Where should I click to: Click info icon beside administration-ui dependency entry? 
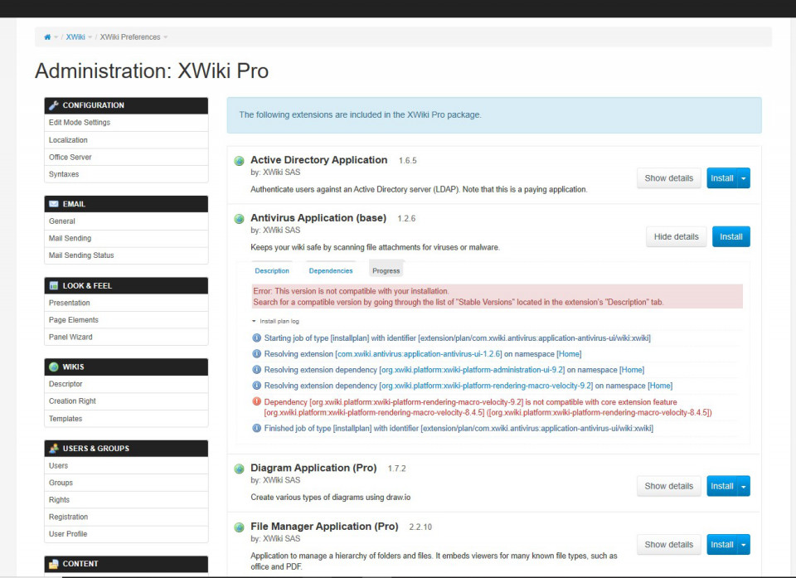tap(257, 370)
